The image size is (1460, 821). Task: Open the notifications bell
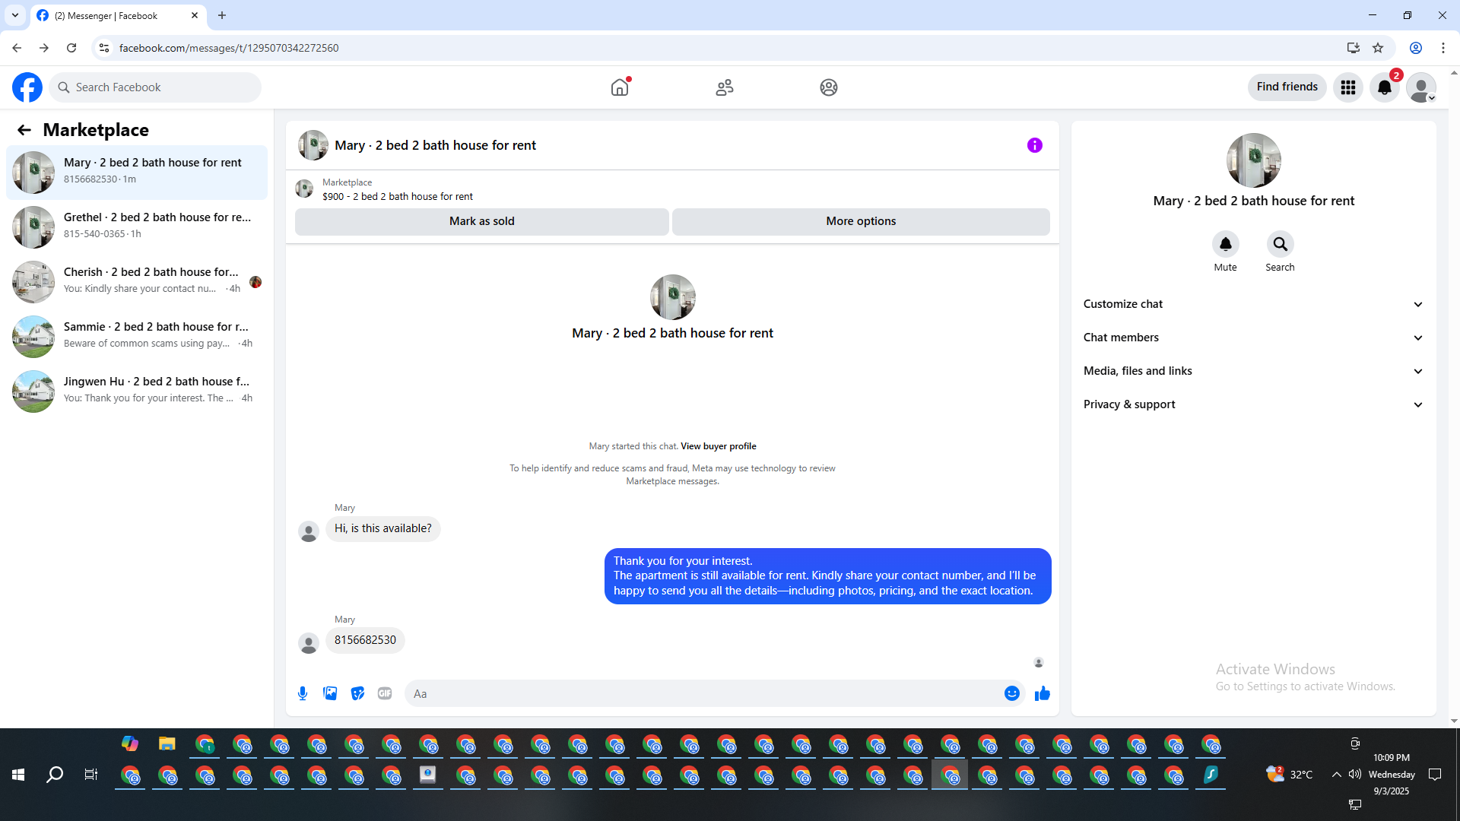[1385, 87]
